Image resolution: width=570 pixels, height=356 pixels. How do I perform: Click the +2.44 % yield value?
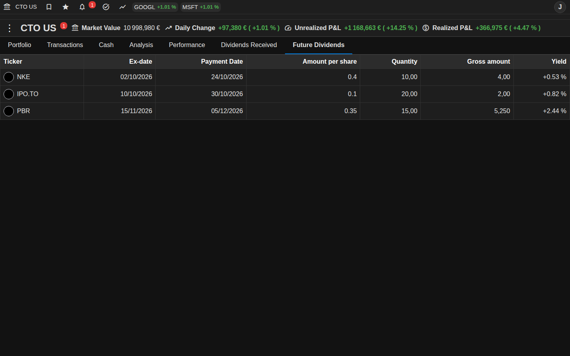[x=555, y=111]
